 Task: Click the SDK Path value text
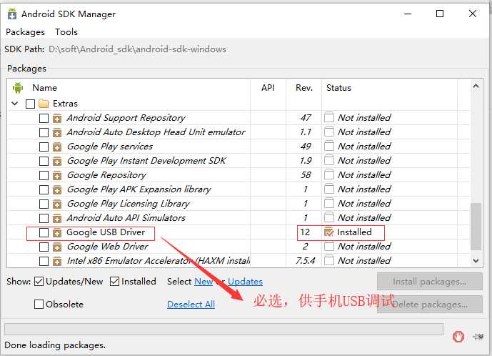[x=137, y=49]
